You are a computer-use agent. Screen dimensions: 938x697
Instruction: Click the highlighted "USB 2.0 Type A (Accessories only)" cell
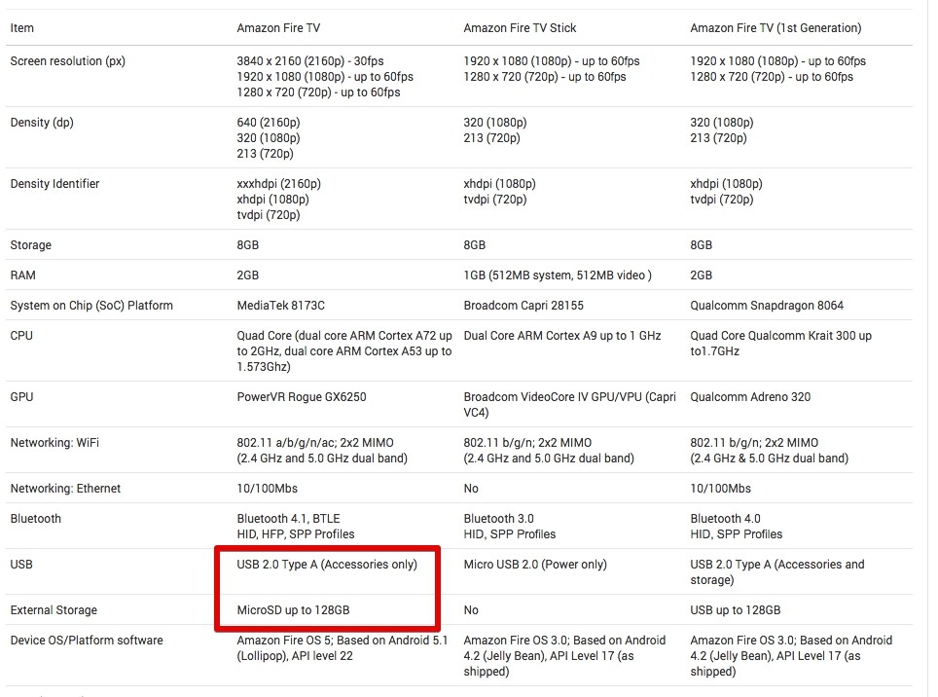tap(327, 565)
